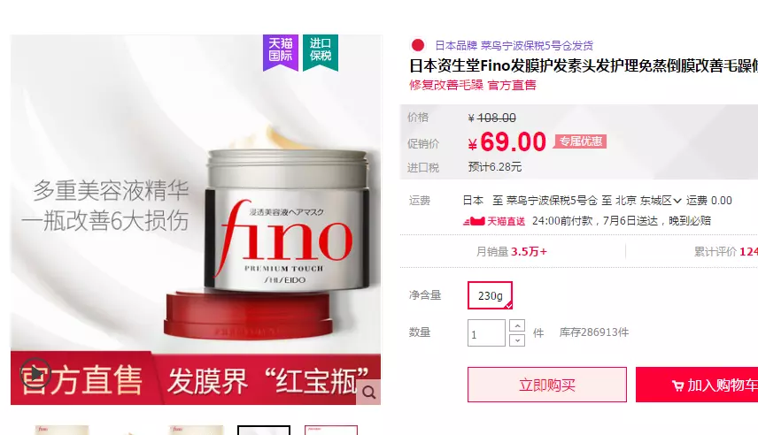This screenshot has width=758, height=435.
Task: Click the quantity input field
Action: (486, 332)
